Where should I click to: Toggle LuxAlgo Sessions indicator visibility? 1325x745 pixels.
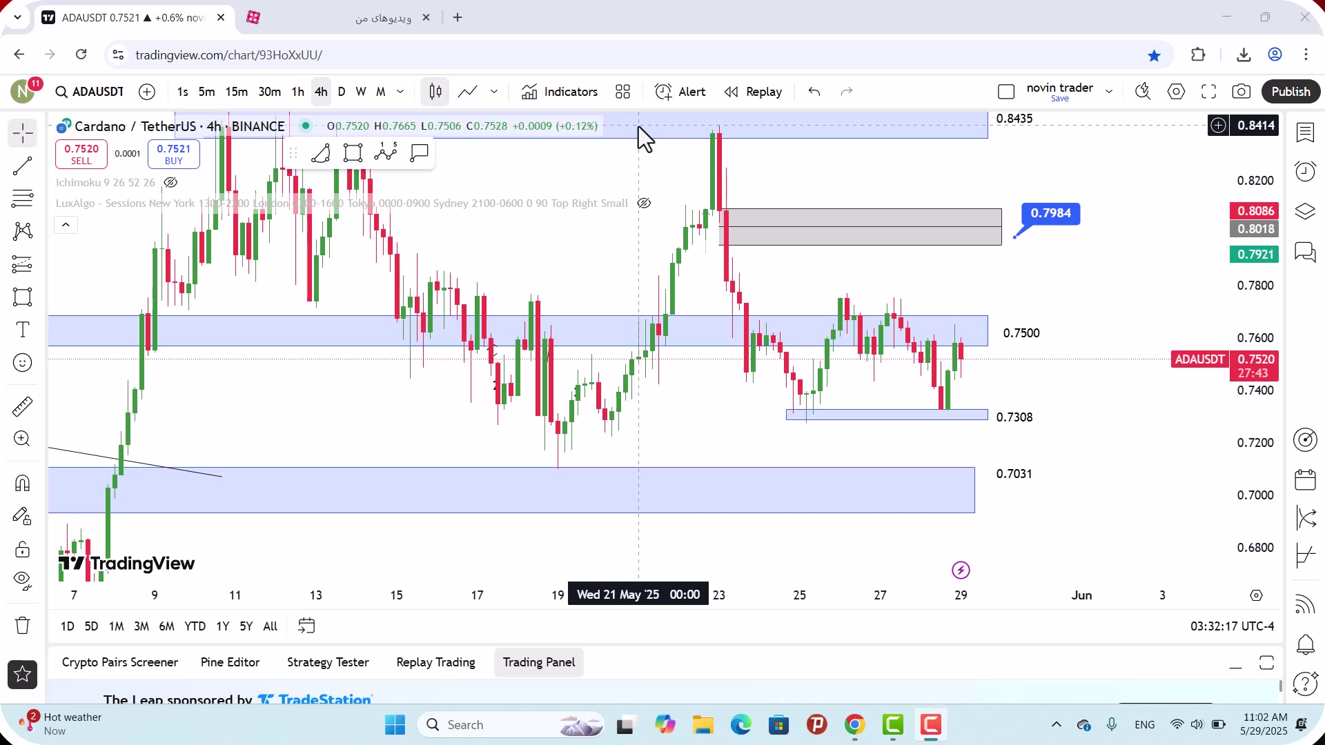644,203
